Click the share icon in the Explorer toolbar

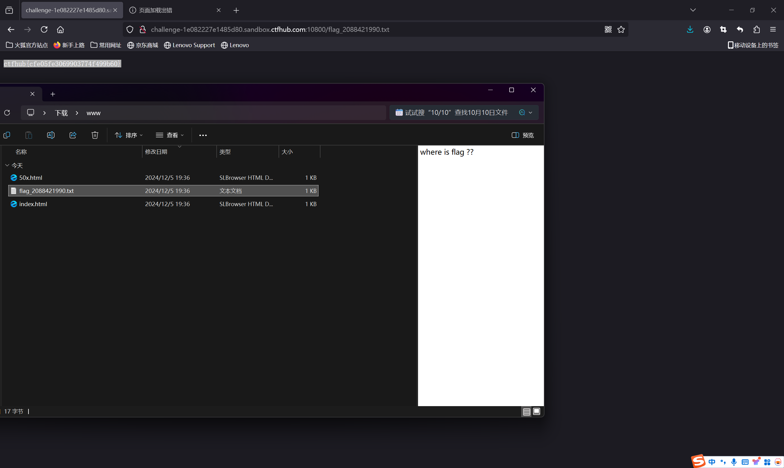pyautogui.click(x=73, y=135)
